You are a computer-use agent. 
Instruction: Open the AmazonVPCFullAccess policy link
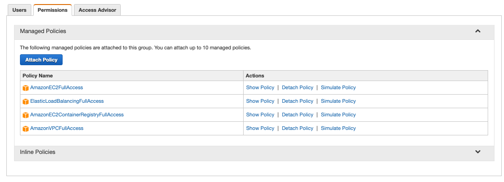click(57, 128)
